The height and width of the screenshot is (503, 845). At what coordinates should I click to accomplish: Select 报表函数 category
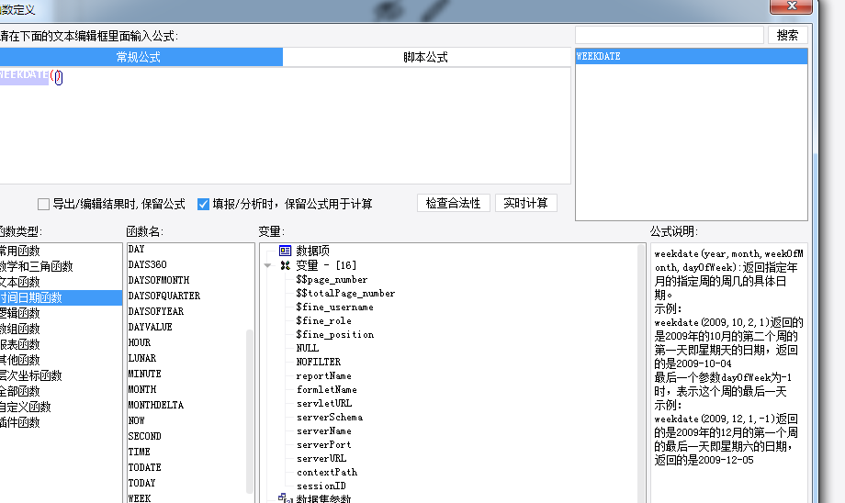(61, 345)
